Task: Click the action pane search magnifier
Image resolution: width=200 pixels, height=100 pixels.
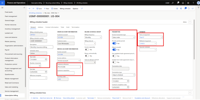Action: [x=82, y=8]
